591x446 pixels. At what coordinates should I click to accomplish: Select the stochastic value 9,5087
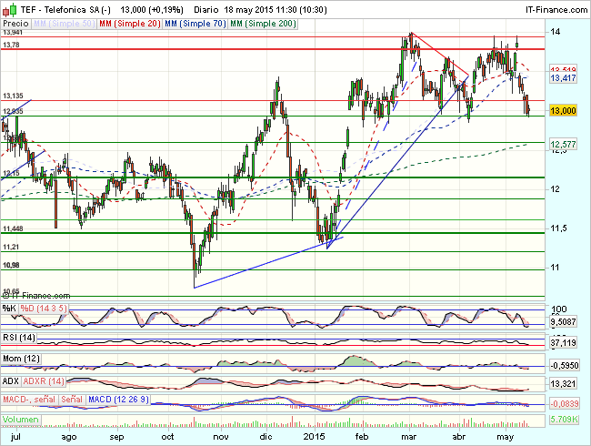563,322
